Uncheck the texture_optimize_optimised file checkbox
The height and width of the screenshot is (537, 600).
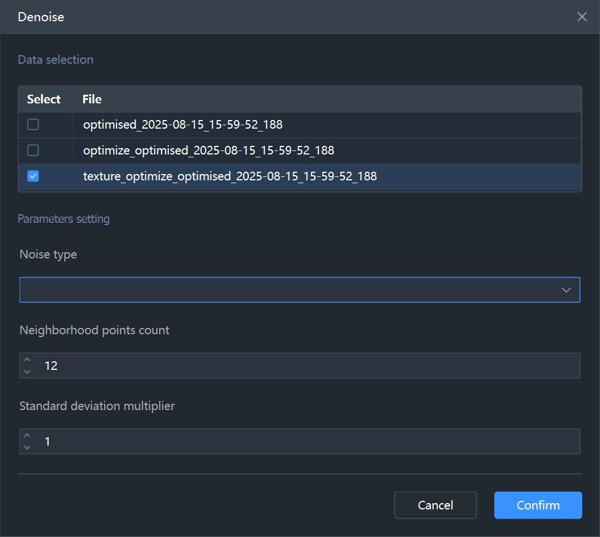click(x=33, y=176)
